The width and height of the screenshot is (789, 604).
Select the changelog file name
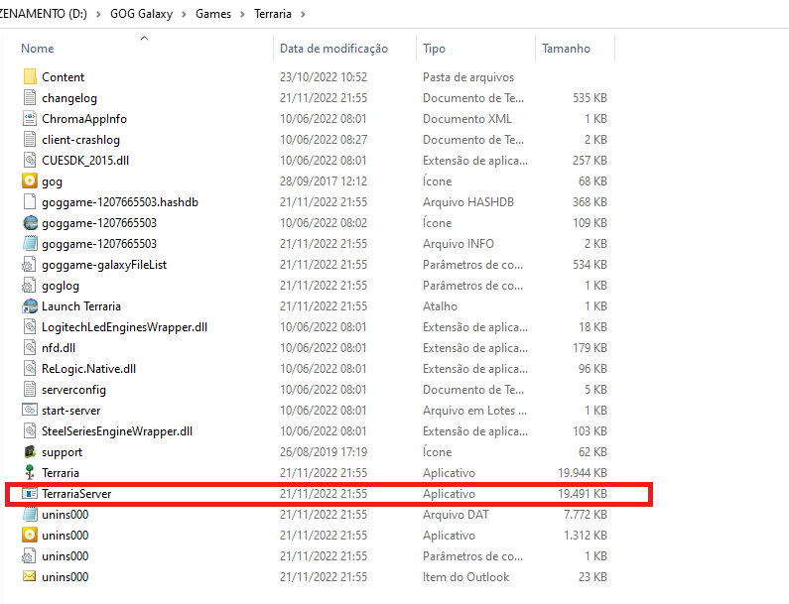[x=69, y=98]
